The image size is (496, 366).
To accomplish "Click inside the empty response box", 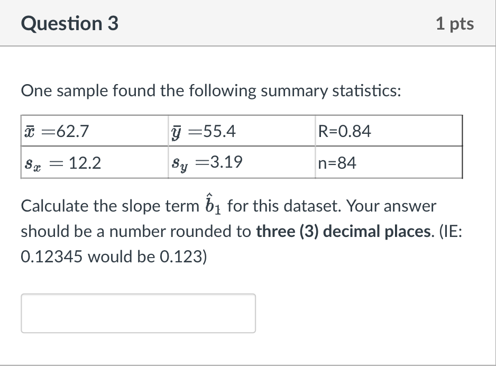I will (137, 313).
